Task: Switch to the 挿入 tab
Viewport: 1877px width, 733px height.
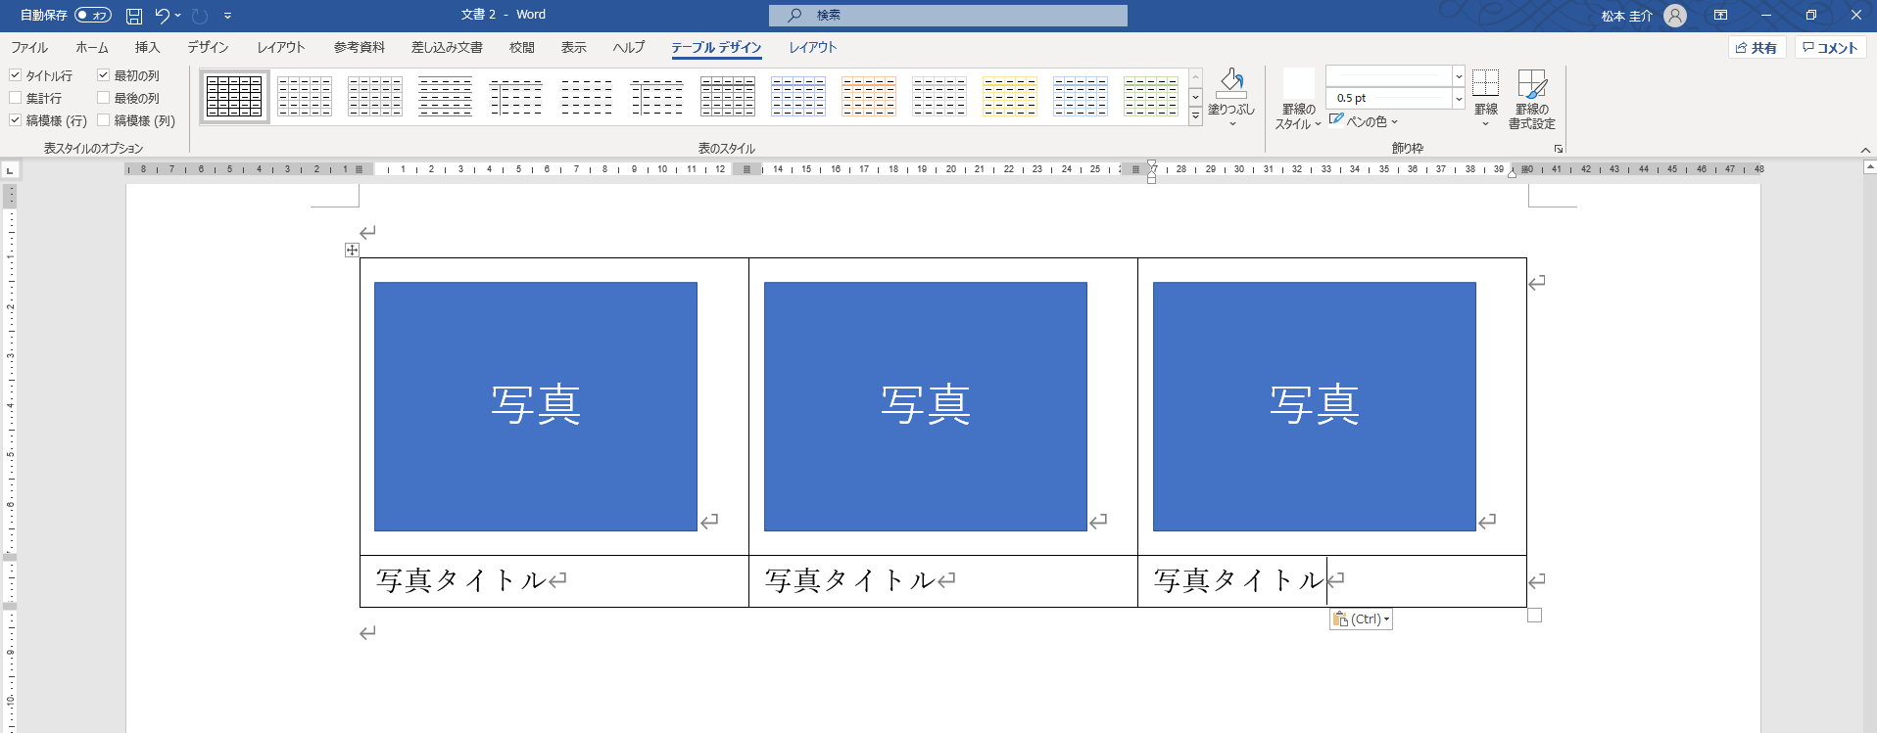Action: 147,47
